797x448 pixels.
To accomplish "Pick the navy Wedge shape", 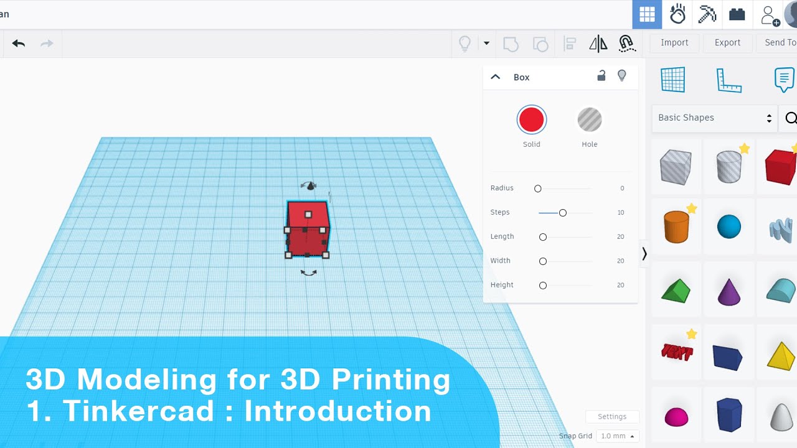I will coord(728,358).
